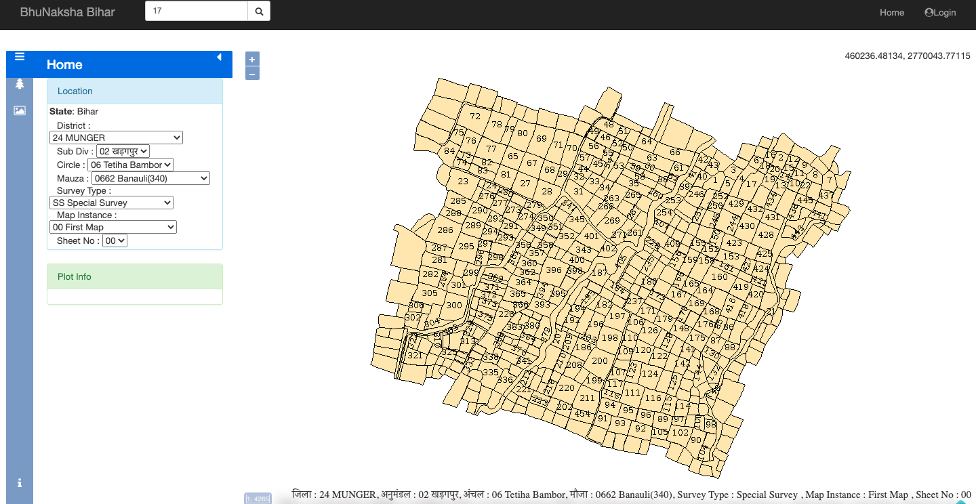Open the Sheet No dropdown
The image size is (976, 504).
[115, 240]
